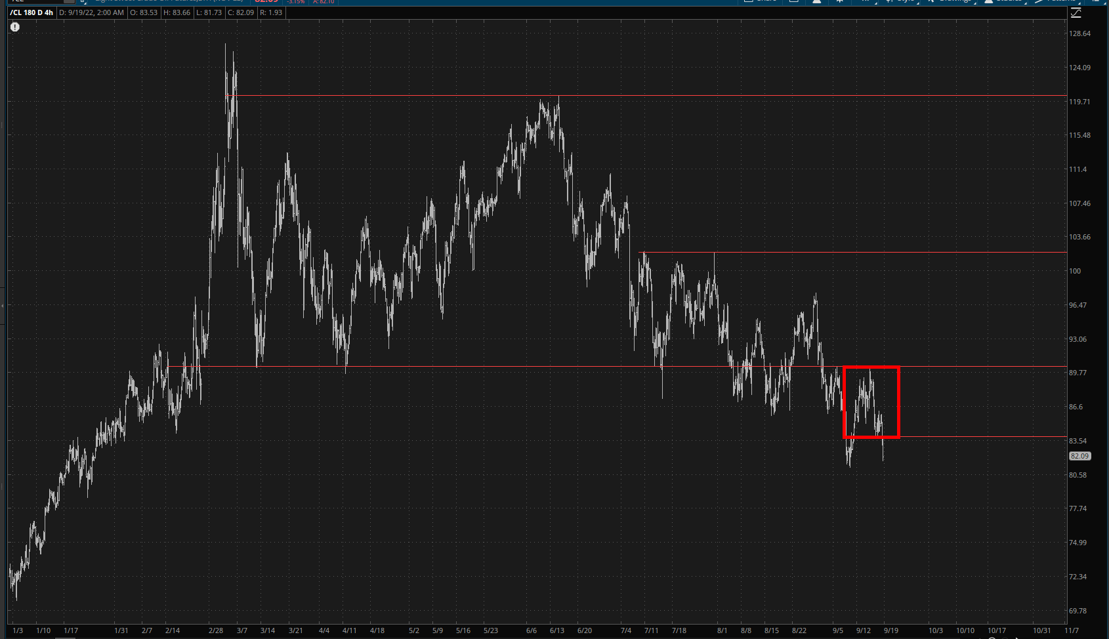Click the C: 82.09 close value readout
The image size is (1109, 639).
tap(241, 12)
